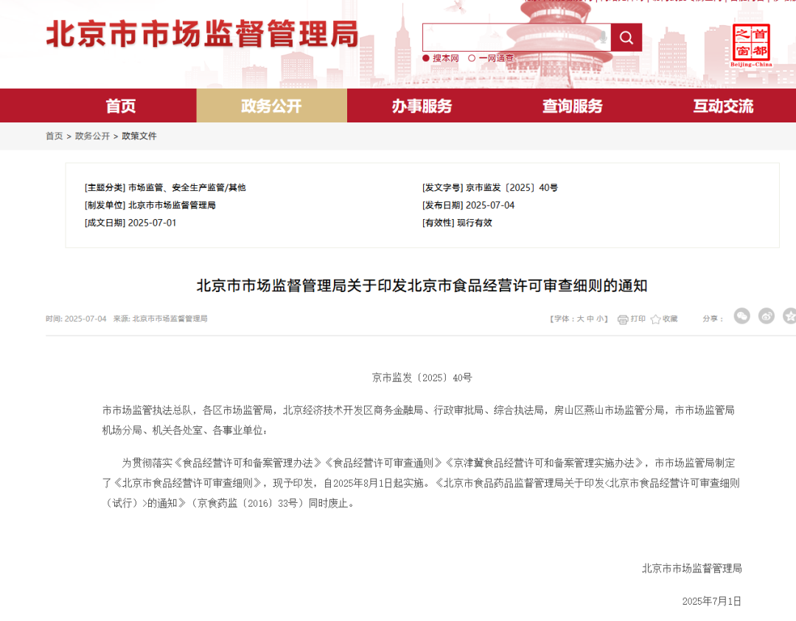Click into the site search field

[x=516, y=38]
